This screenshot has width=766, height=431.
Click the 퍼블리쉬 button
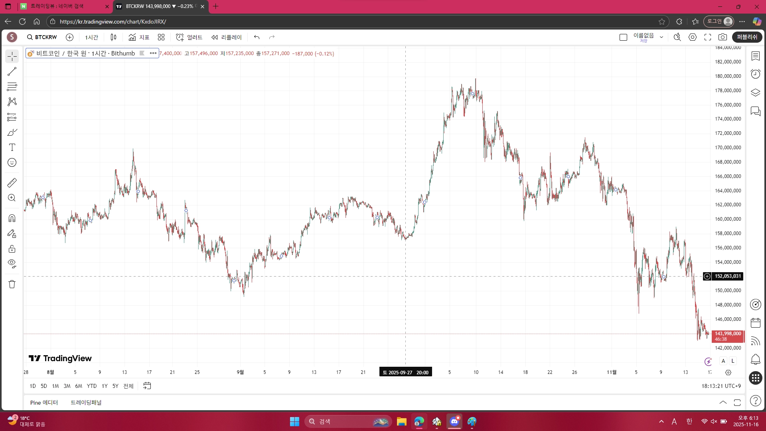click(747, 37)
